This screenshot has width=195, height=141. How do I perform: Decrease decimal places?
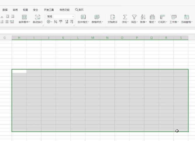point(72,22)
